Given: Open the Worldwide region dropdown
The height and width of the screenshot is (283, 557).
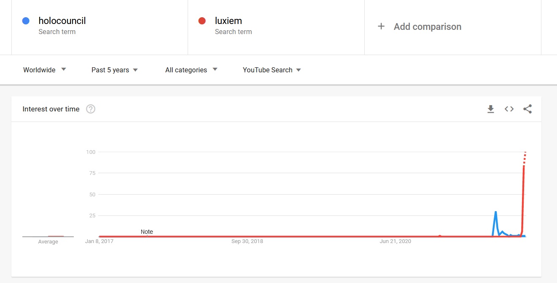Looking at the screenshot, I should point(45,70).
